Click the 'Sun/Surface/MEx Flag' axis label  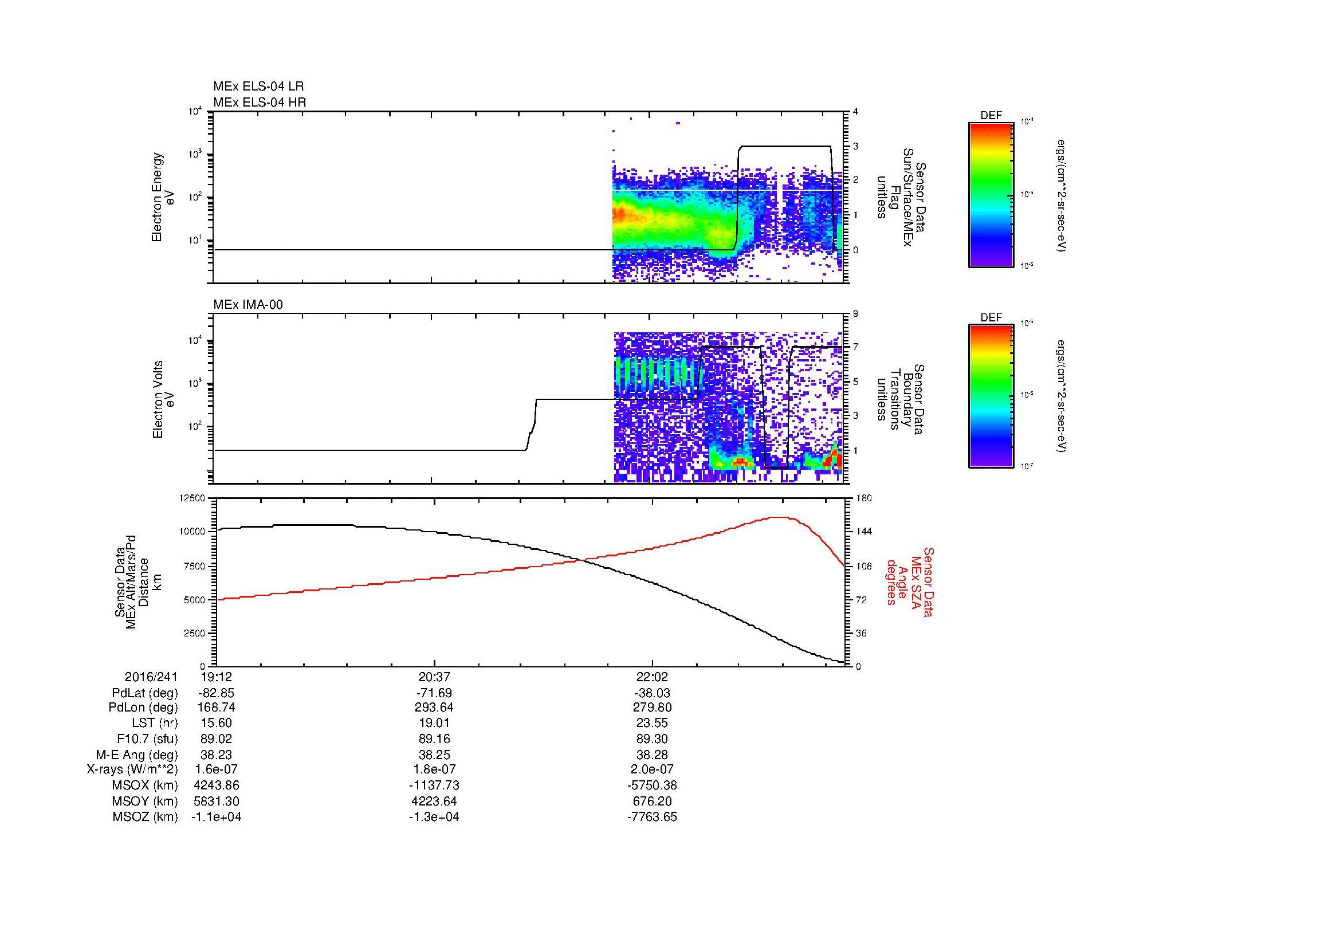click(x=901, y=197)
